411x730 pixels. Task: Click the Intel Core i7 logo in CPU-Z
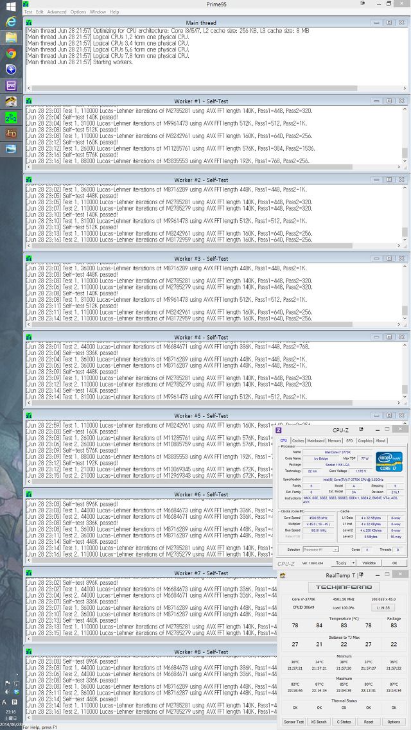pyautogui.click(x=390, y=462)
